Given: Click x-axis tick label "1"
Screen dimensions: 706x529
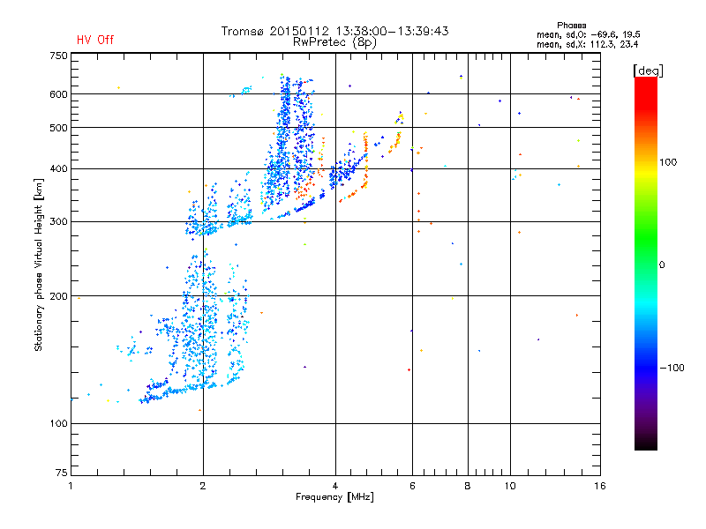Looking at the screenshot, I should (71, 486).
